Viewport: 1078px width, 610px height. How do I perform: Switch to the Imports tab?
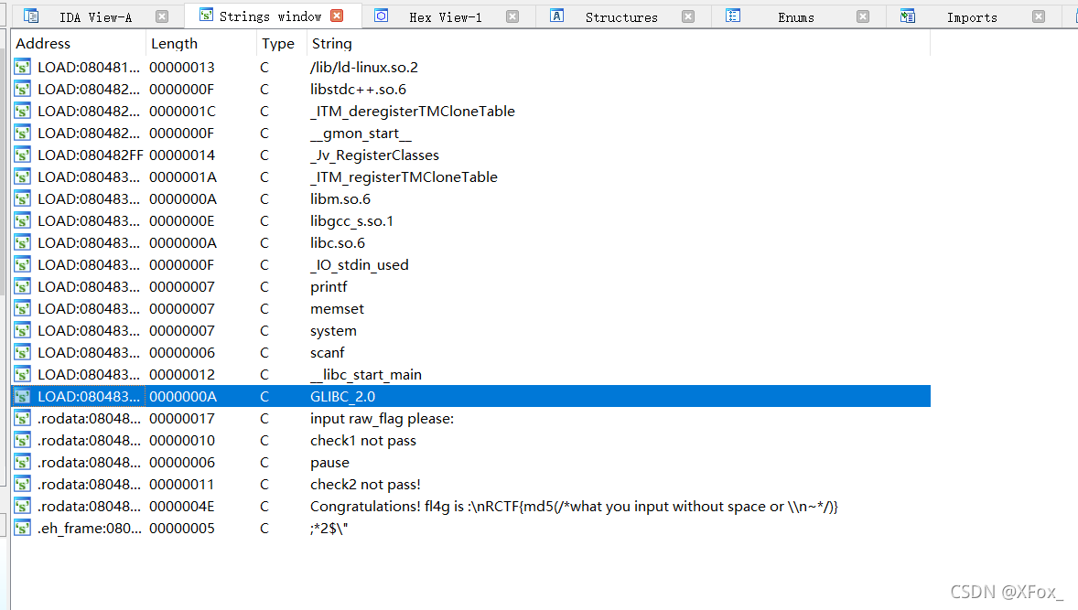point(972,17)
